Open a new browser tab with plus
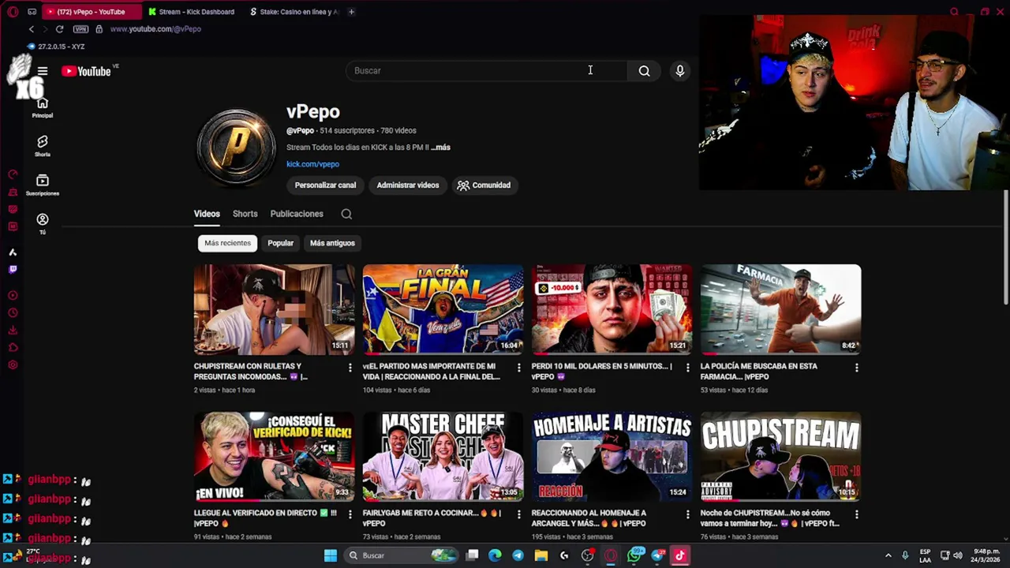 coord(351,12)
